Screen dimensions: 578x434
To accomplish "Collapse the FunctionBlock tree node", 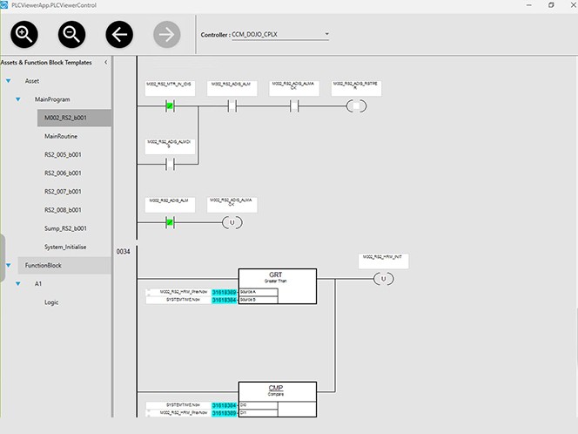I will point(8,265).
